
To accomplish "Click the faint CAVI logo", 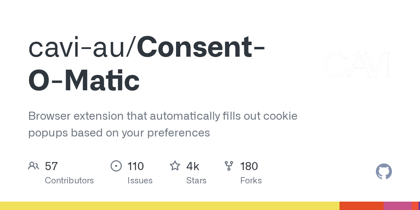I will [356, 65].
